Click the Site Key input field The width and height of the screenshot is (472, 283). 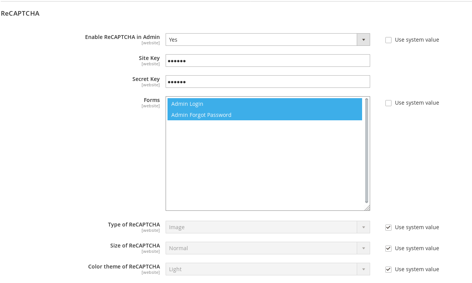267,61
